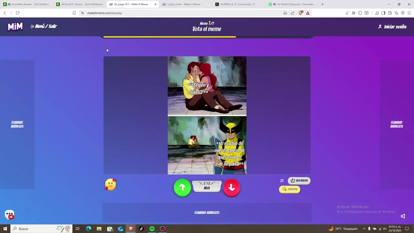
Task: Open media control music note icon
Action: coord(377,13)
